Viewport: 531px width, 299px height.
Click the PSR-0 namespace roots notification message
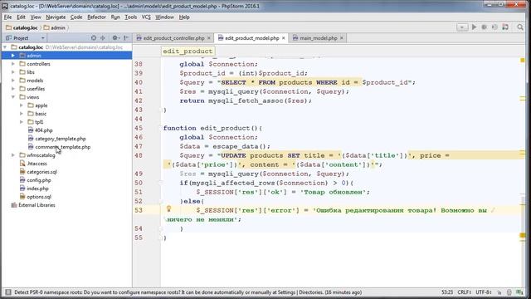[x=188, y=292]
